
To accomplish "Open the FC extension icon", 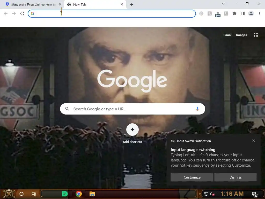I will pos(226,13).
